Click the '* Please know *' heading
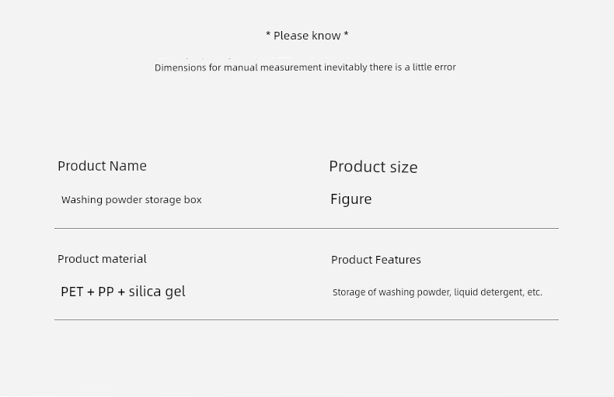Screen dimensions: 614x397 pyautogui.click(x=307, y=36)
